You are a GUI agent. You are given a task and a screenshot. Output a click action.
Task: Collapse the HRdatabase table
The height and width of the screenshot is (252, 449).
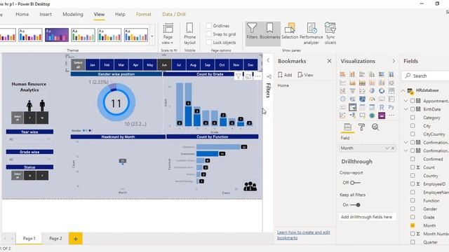(403, 90)
